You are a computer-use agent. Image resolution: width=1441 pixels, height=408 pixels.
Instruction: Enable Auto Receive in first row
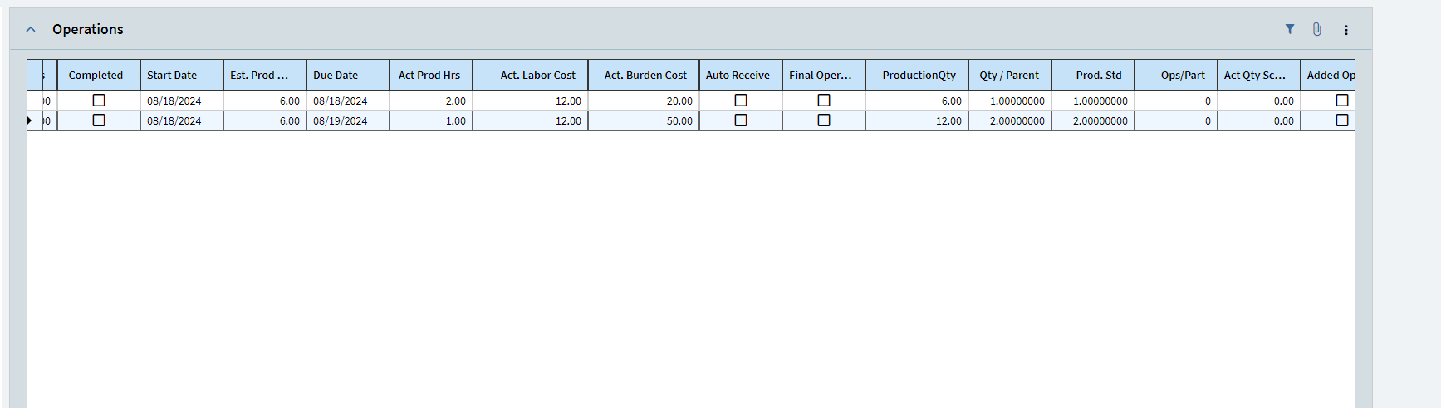coord(741,101)
